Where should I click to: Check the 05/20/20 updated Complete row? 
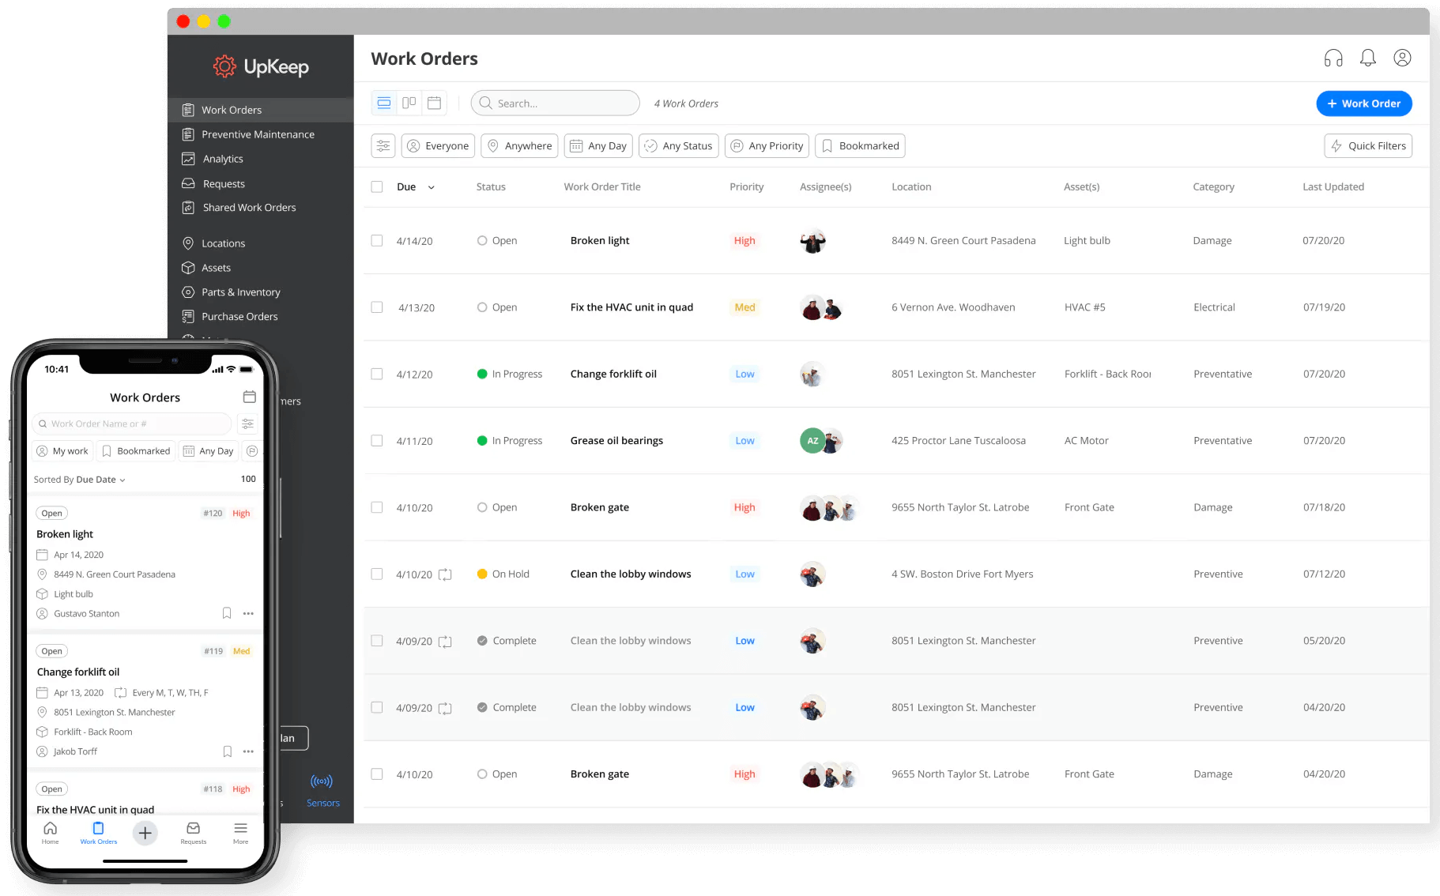pos(377,641)
